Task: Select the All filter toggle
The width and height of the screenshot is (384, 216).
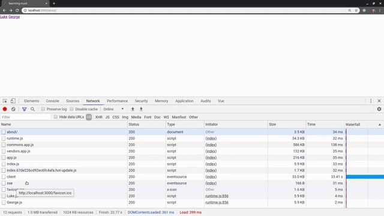Action: click(x=89, y=117)
